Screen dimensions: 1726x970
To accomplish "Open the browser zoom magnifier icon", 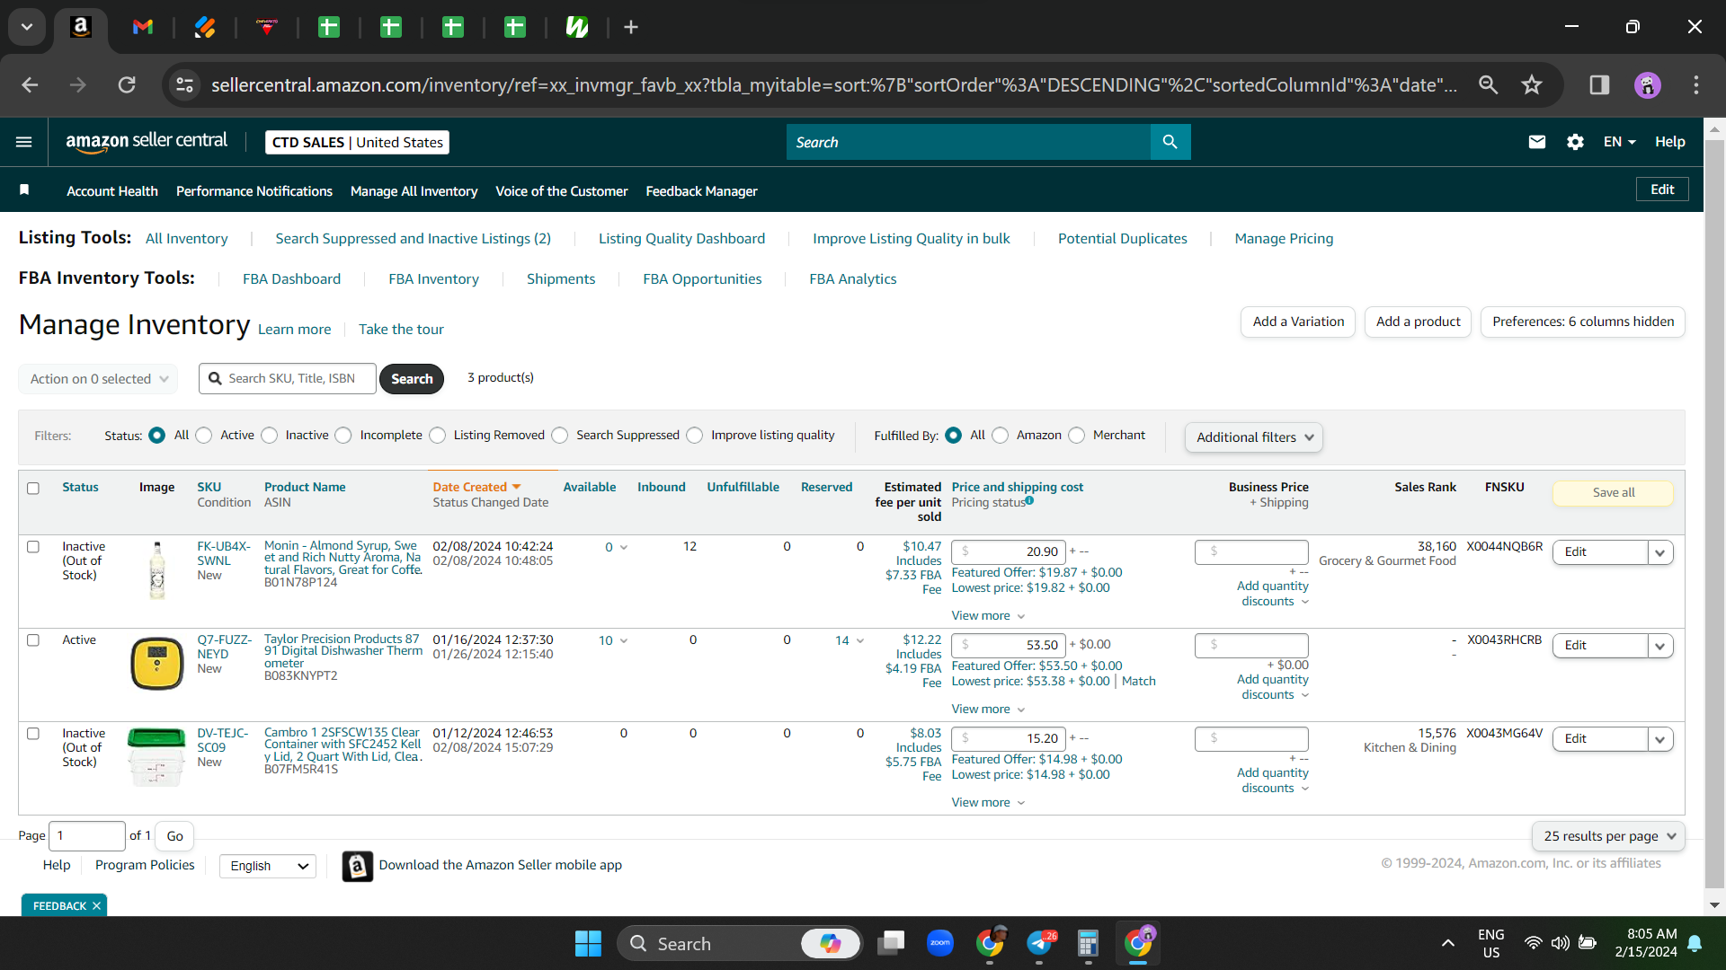I will click(x=1489, y=85).
